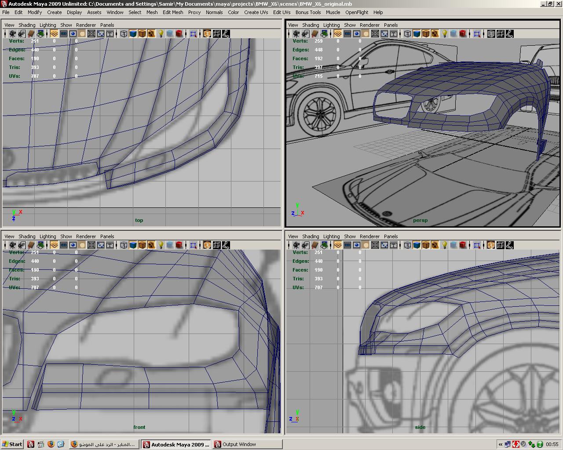The height and width of the screenshot is (450, 563).
Task: Click High Quality red cube in side view
Action: (x=463, y=245)
